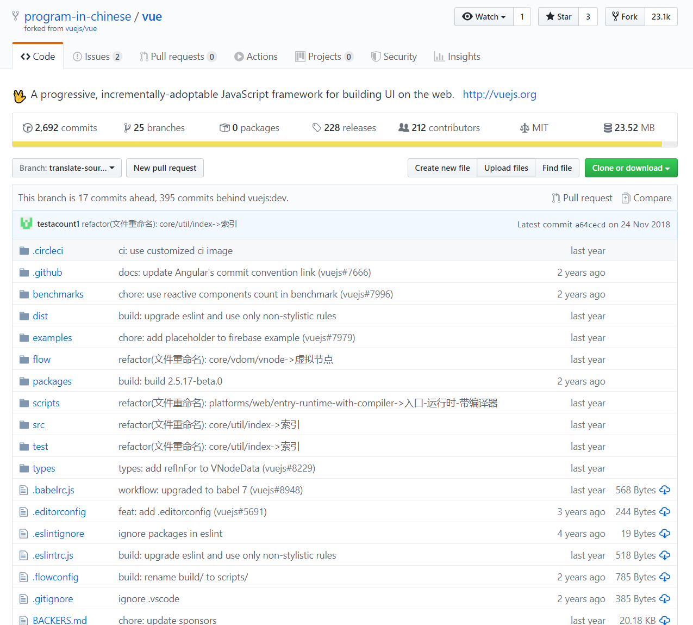Viewport: 693px width, 625px height.
Task: Open commit 'build: build 2.5.17-beta.0'
Action: [170, 381]
